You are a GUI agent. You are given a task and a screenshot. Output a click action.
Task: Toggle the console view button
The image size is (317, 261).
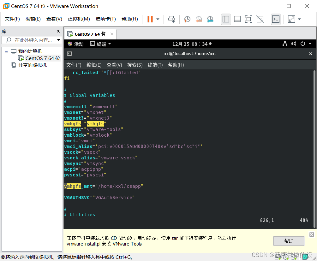276,19
